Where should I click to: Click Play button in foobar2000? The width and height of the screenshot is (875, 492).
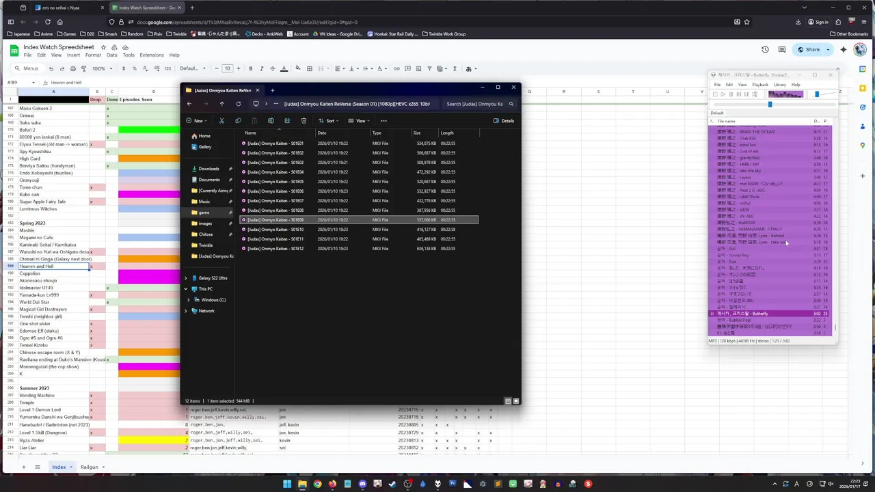(x=723, y=94)
